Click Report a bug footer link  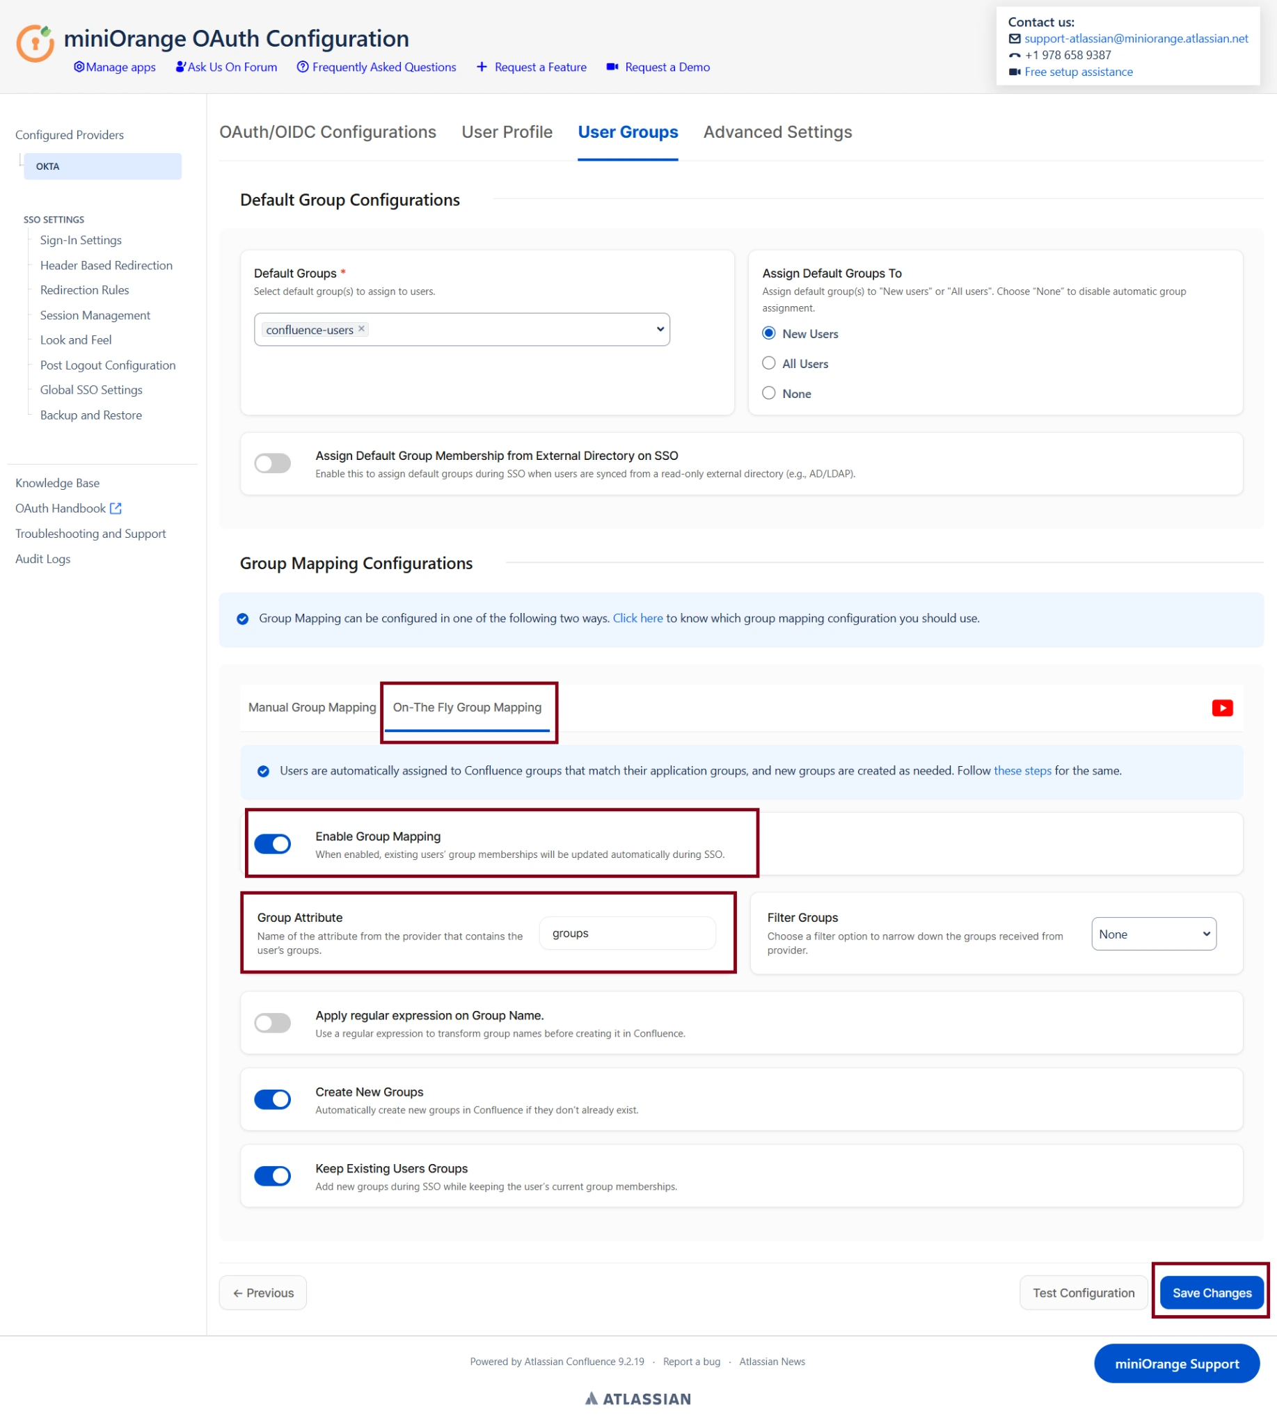(691, 1361)
